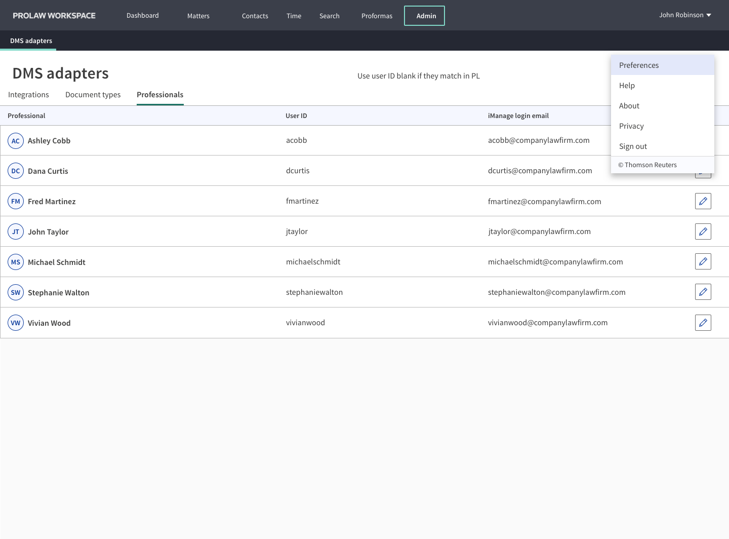Viewport: 729px width, 539px height.
Task: Switch to the Document types tab
Action: tap(93, 95)
